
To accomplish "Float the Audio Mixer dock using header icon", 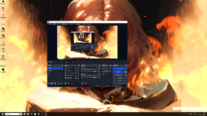I will 100,65.
